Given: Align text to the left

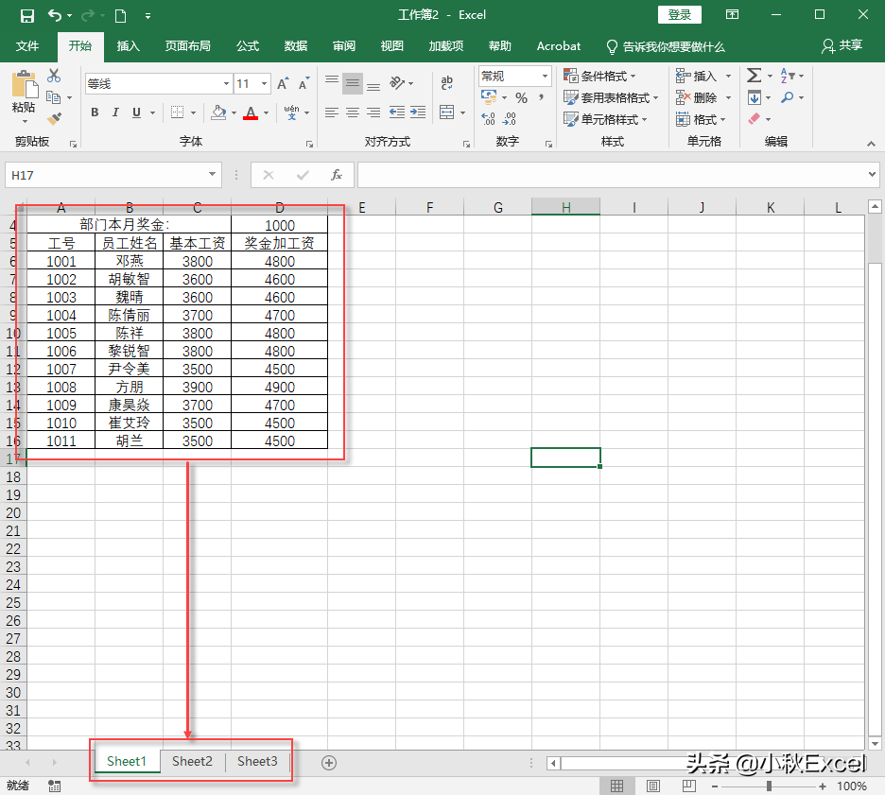Looking at the screenshot, I should tap(332, 112).
